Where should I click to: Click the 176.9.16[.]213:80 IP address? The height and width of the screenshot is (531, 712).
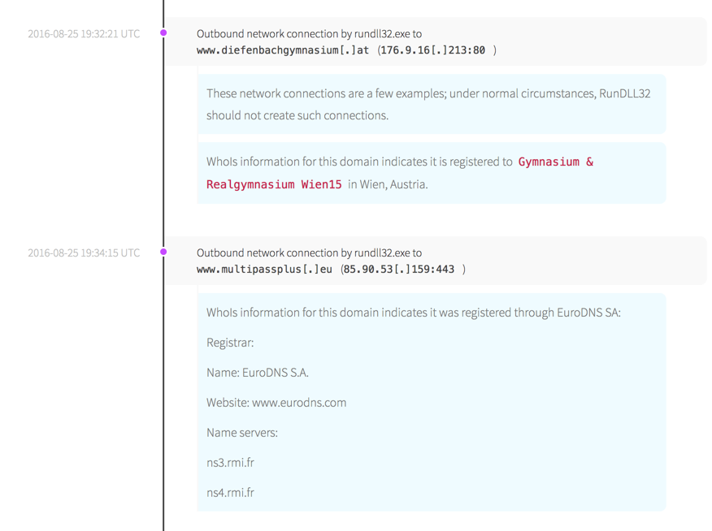pos(433,50)
